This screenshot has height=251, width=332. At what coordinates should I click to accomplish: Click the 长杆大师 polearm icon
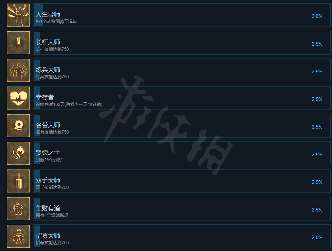(18, 43)
